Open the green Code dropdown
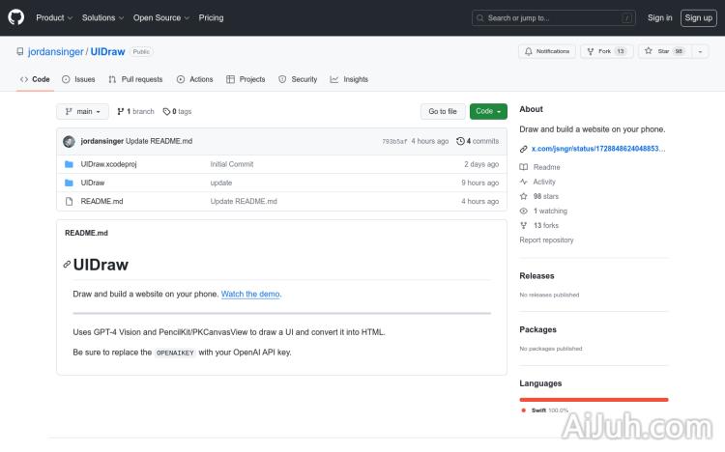The image size is (725, 452). point(488,111)
